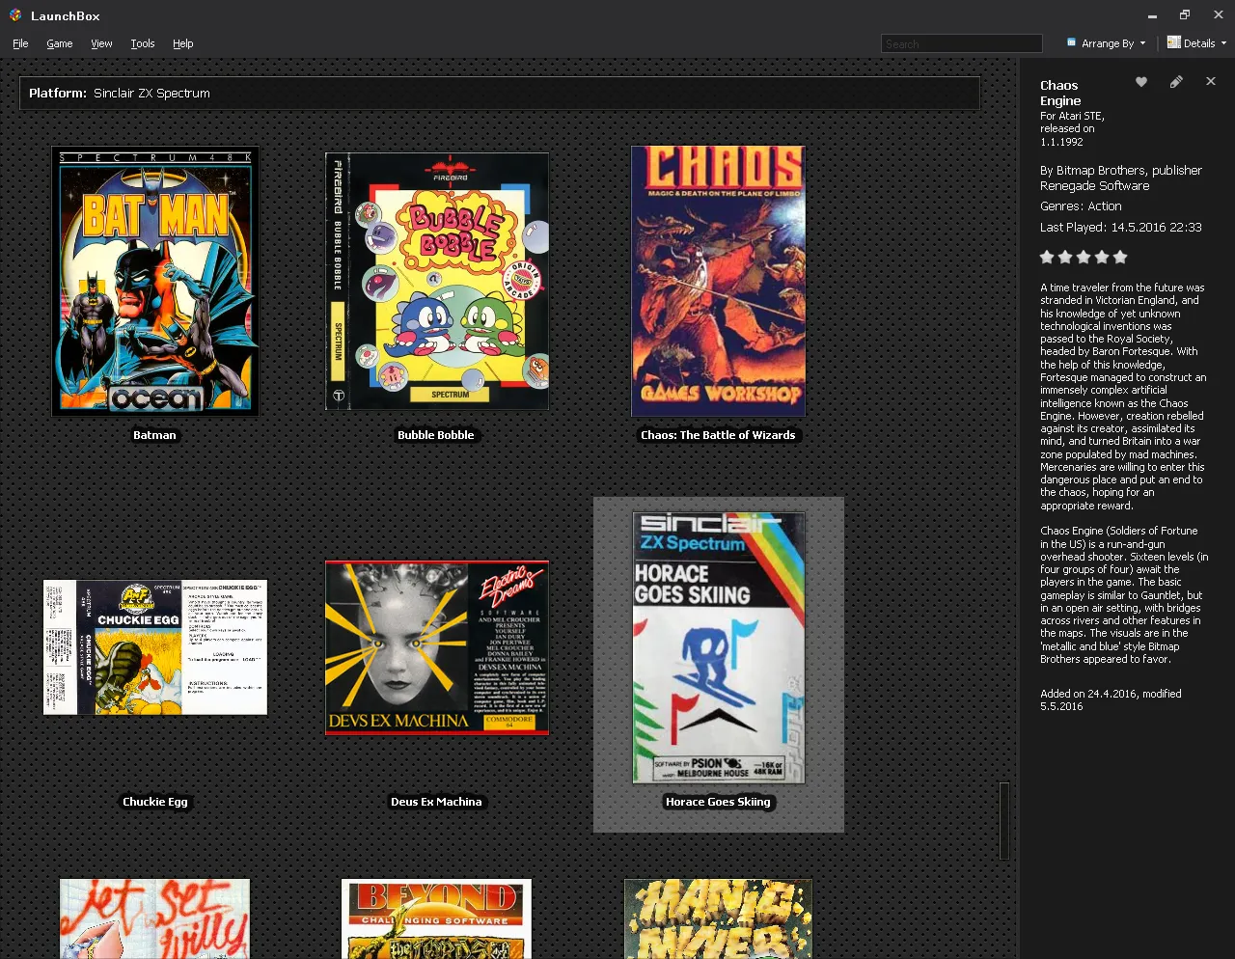This screenshot has height=959, width=1235.
Task: Close the Chaos Engine details panel
Action: pos(1211,82)
